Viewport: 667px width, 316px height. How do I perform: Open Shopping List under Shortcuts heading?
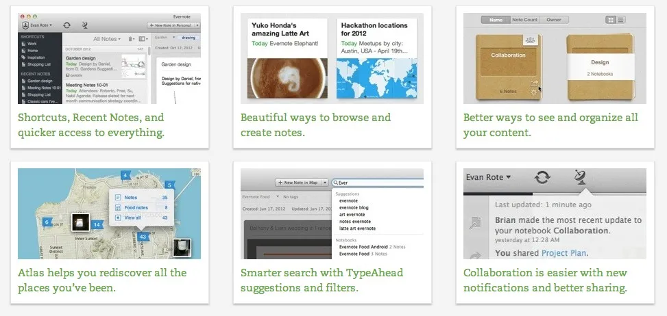click(x=36, y=64)
